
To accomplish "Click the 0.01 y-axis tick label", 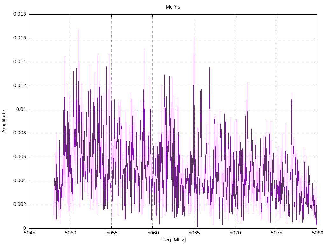I will (x=21, y=109).
